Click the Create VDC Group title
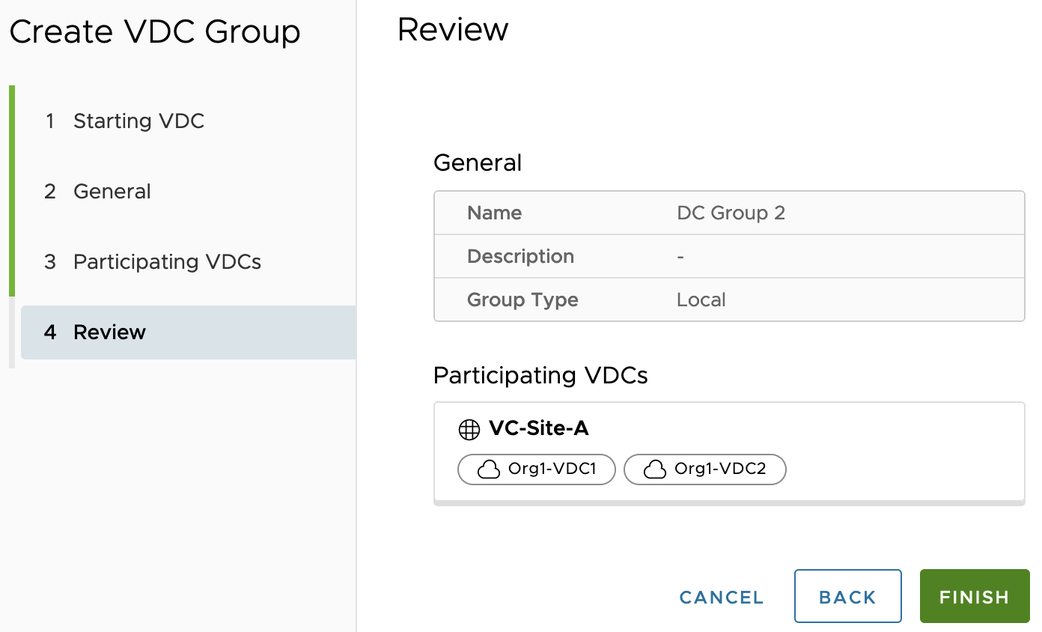The height and width of the screenshot is (632, 1042). (155, 32)
